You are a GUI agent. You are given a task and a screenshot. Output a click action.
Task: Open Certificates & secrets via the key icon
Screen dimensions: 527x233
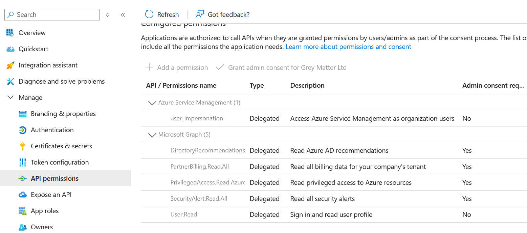22,146
